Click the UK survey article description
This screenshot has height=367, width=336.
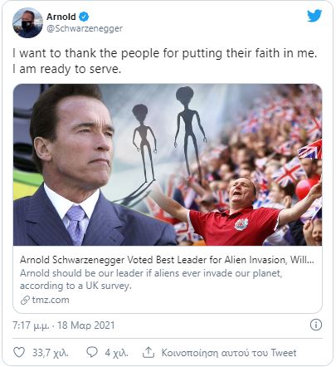click(151, 279)
